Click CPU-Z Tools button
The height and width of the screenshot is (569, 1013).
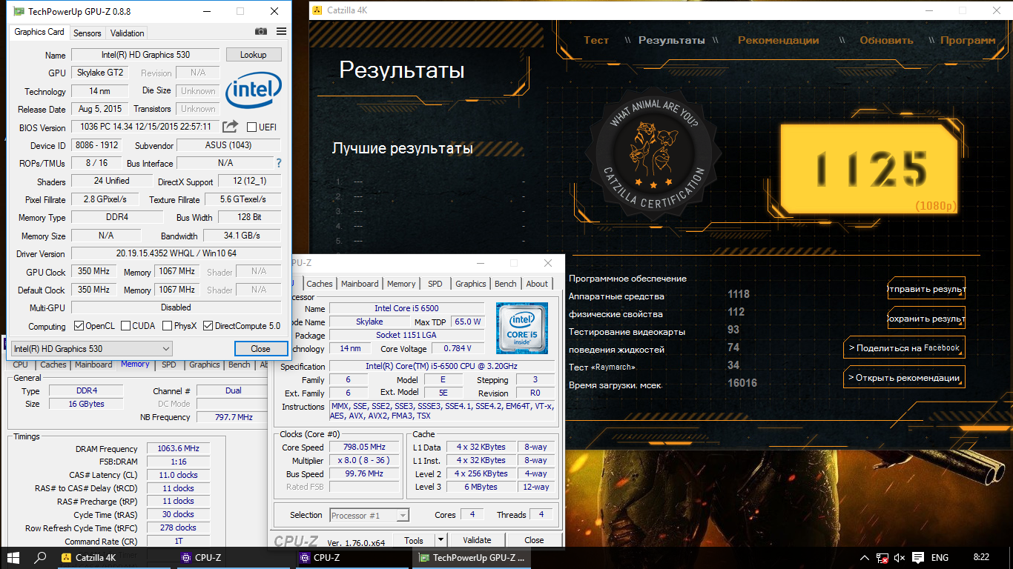pos(414,540)
